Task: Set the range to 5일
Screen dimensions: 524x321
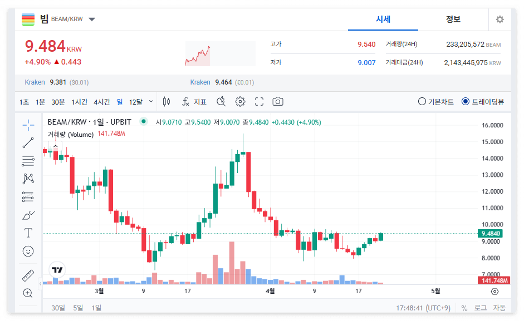Action: 78,308
